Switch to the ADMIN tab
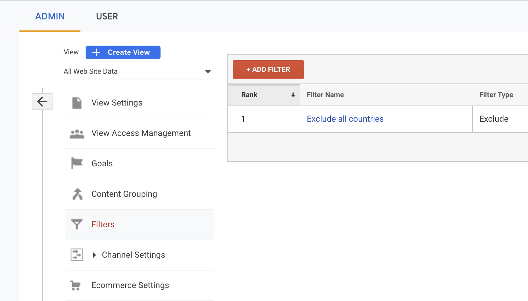 click(50, 16)
